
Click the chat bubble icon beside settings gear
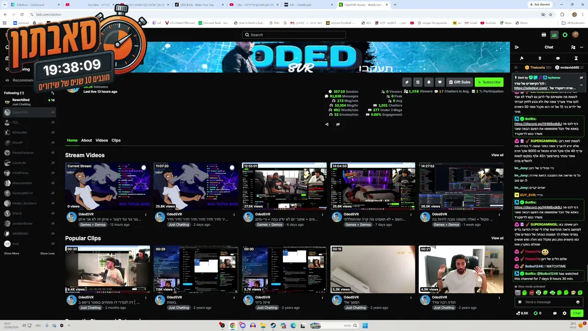point(555,313)
